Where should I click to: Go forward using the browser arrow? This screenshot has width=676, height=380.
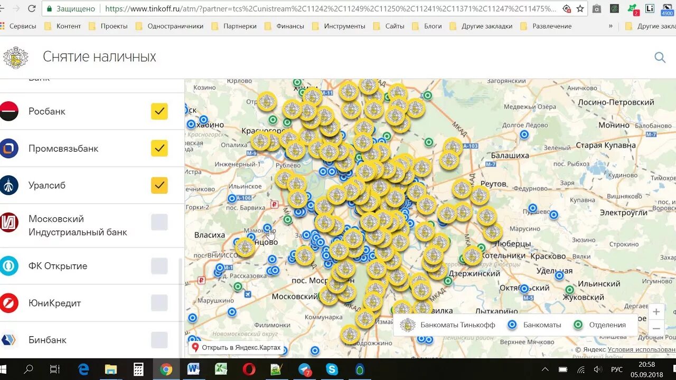[x=16, y=8]
